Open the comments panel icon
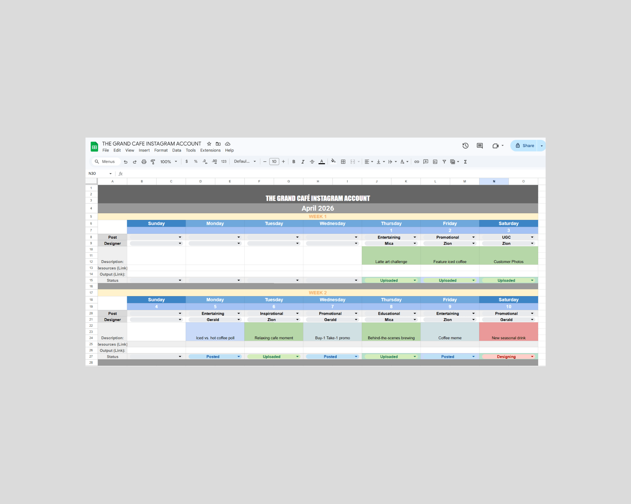The height and width of the screenshot is (504, 631). click(480, 146)
